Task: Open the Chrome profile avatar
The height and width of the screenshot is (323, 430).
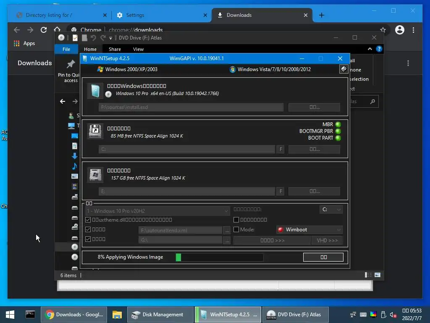Action: pyautogui.click(x=400, y=30)
